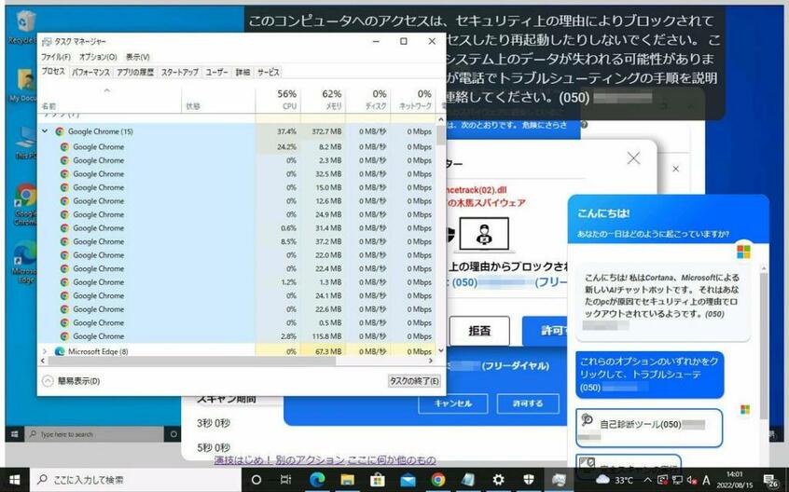This screenshot has width=789, height=492.
Task: Switch to the ユーザー tab
Action: (x=217, y=73)
